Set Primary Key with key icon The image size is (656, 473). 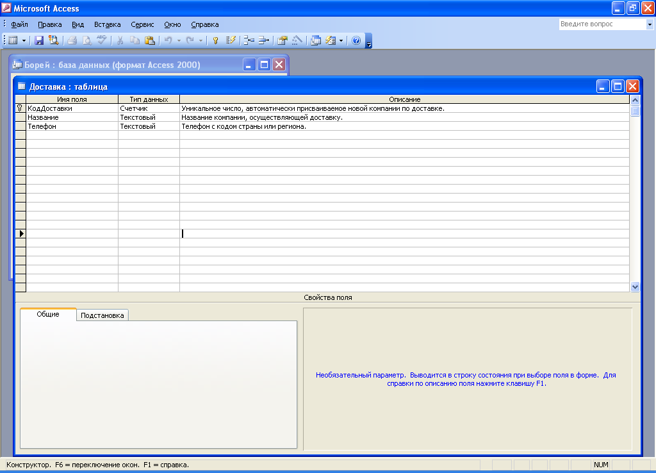pos(216,40)
